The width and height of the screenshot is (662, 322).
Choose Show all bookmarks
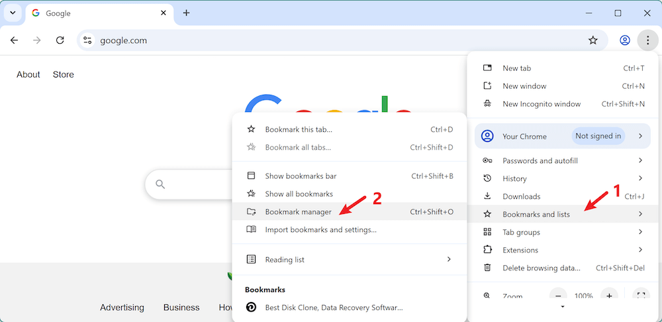pos(350,194)
